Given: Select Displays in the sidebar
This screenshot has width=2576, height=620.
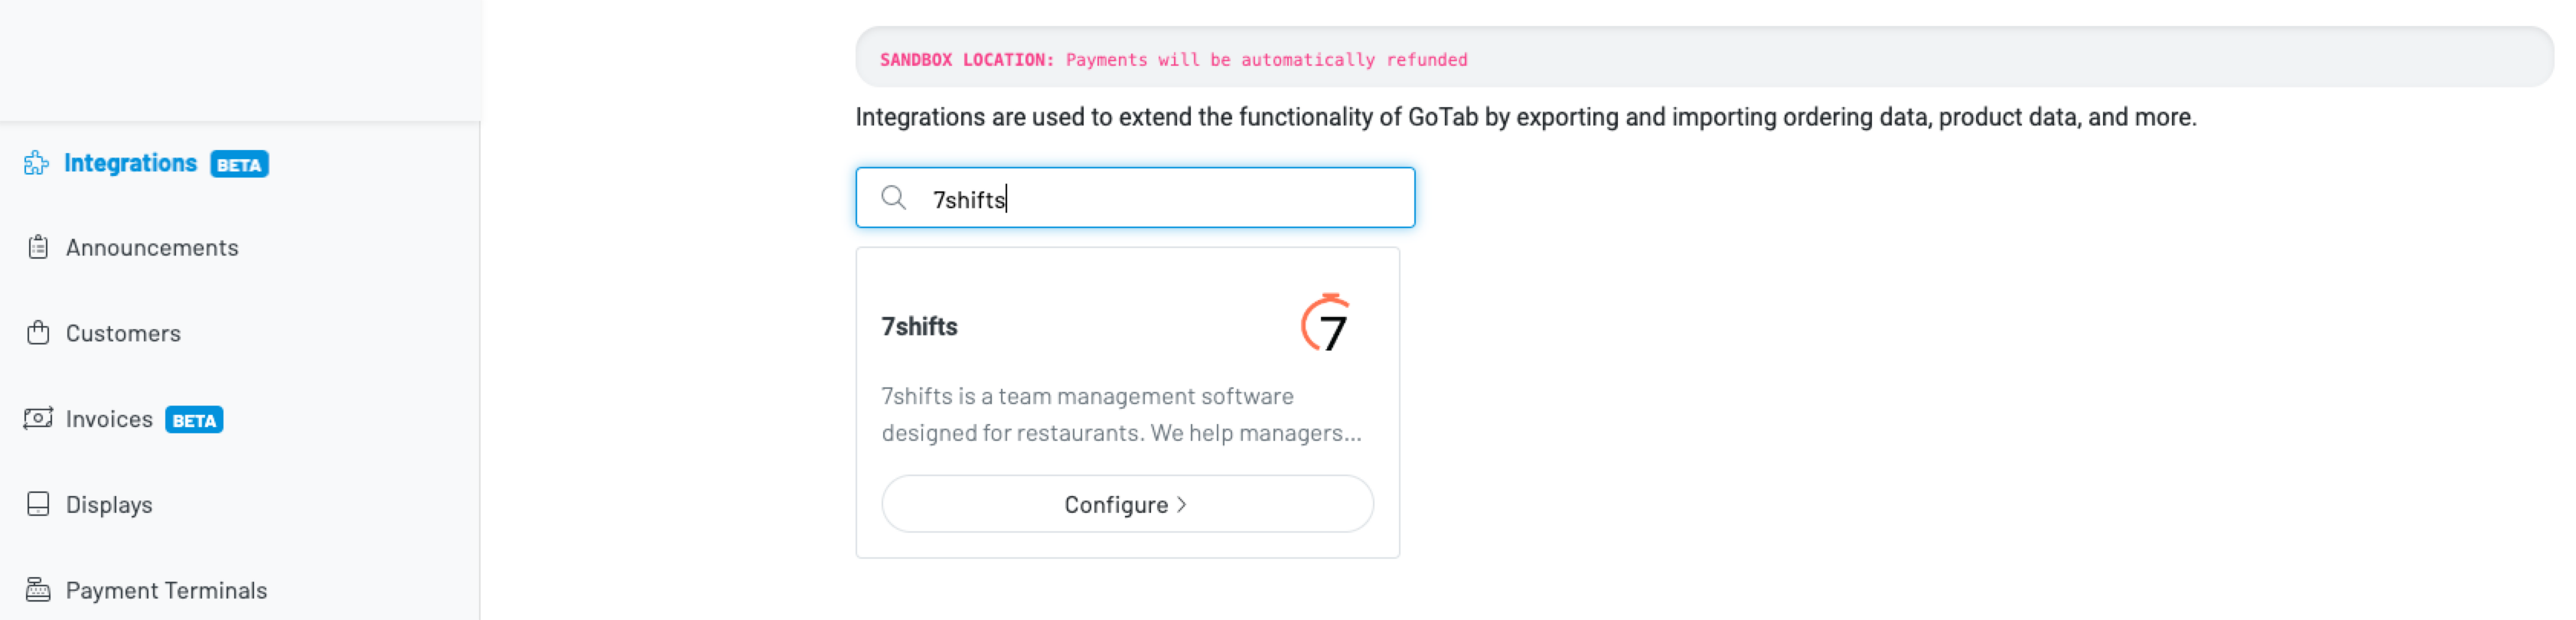Looking at the screenshot, I should (x=109, y=505).
